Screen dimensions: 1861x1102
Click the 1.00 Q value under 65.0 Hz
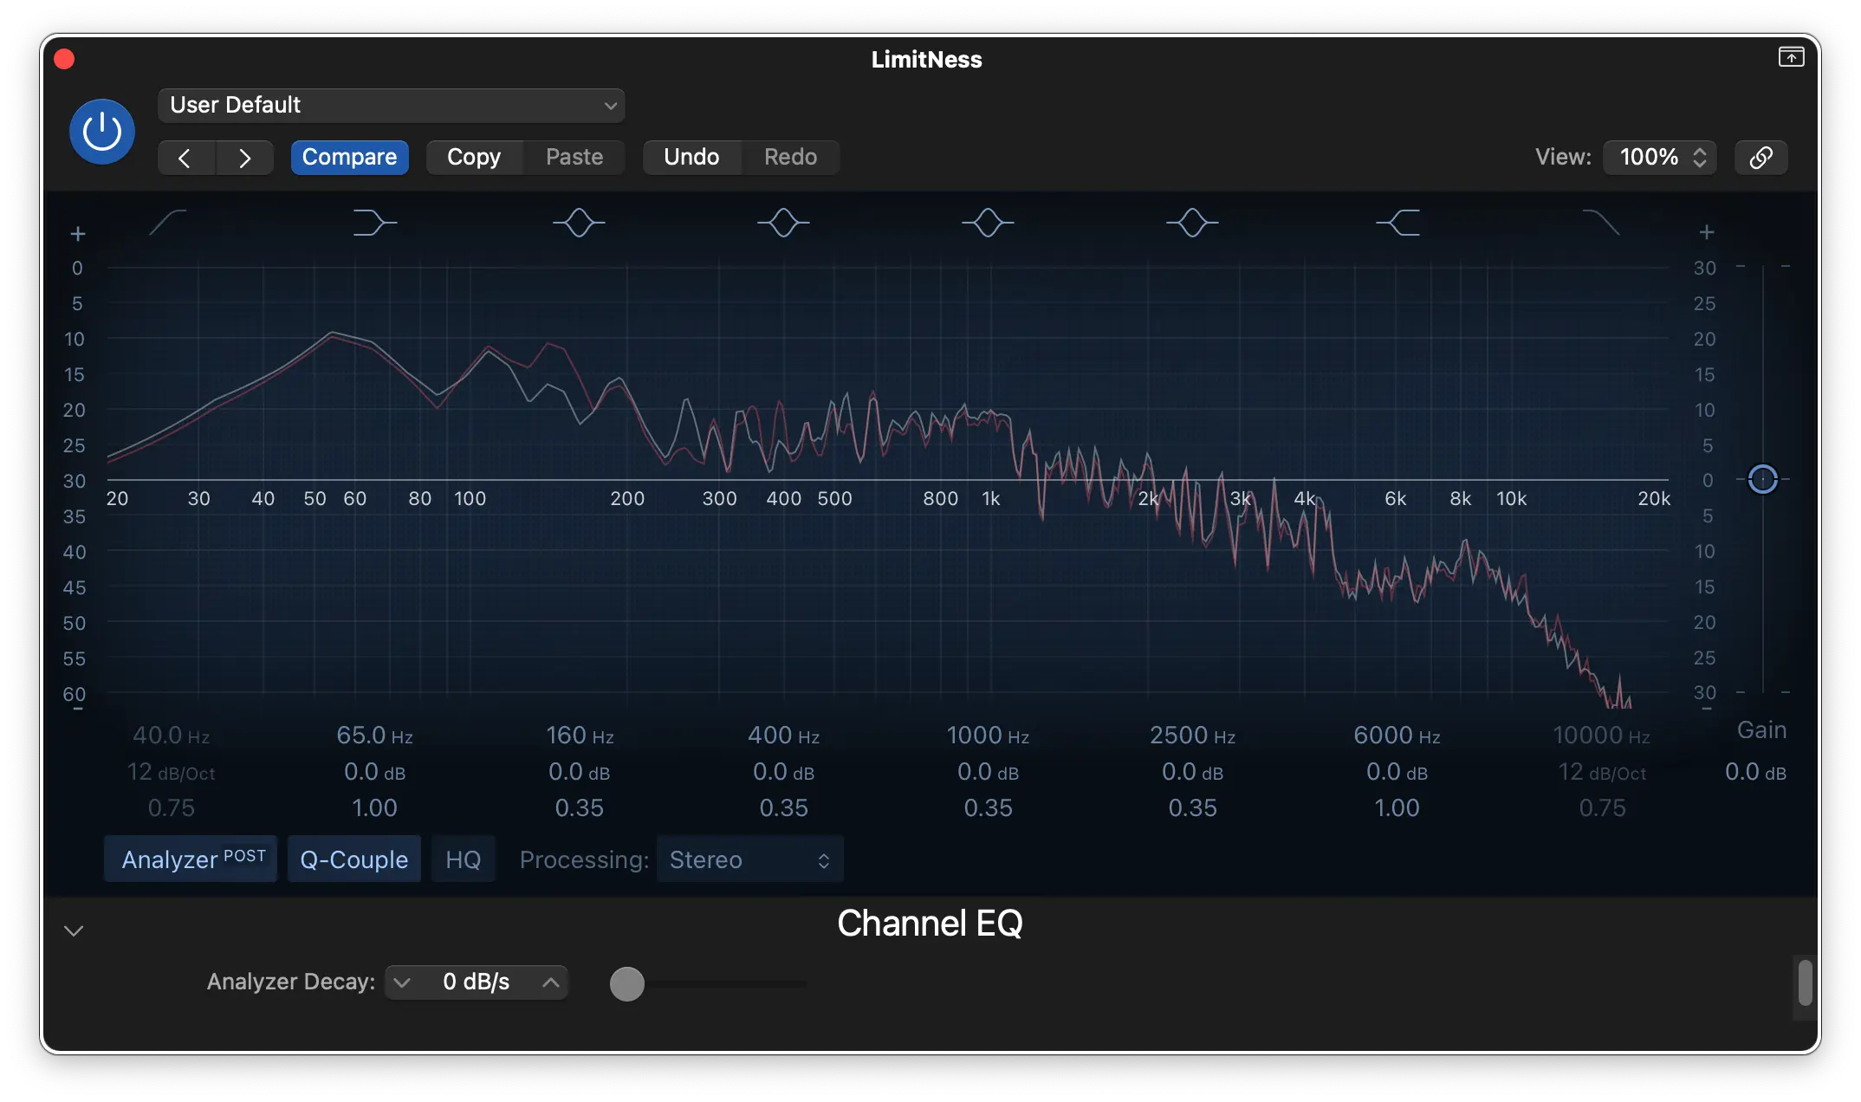(374, 808)
